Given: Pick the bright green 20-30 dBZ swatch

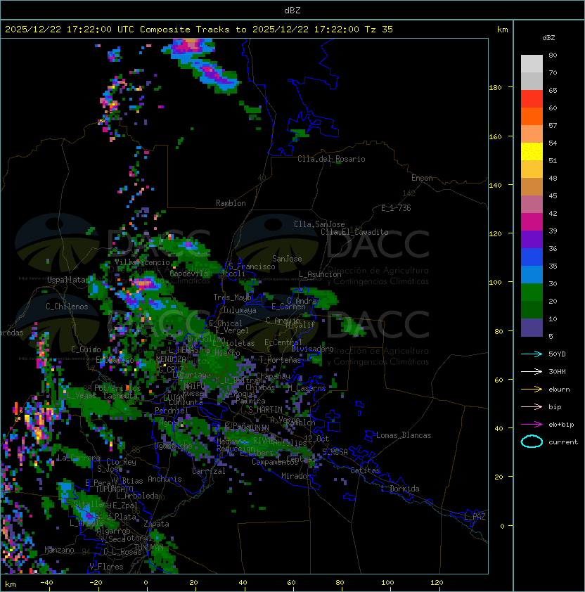Looking at the screenshot, I should [532, 292].
